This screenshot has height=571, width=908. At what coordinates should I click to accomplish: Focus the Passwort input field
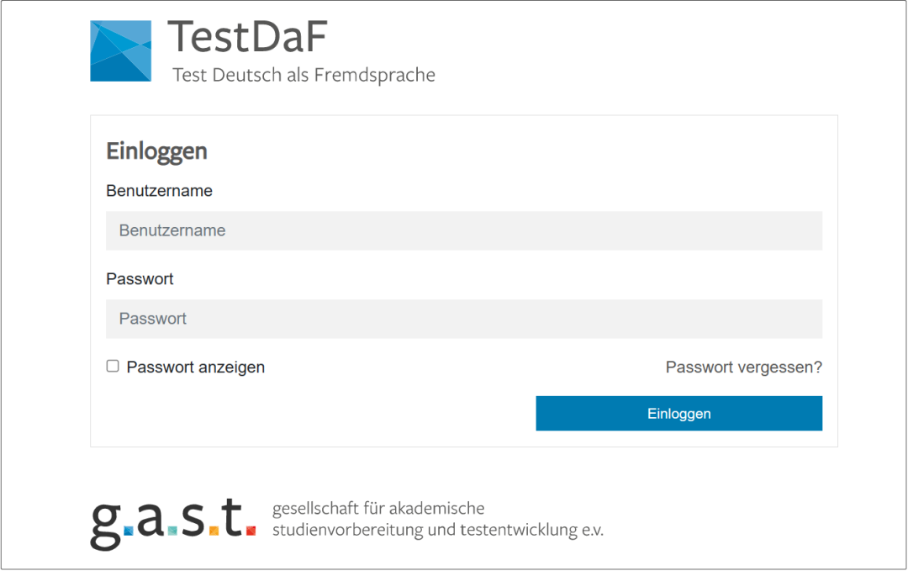(x=464, y=319)
